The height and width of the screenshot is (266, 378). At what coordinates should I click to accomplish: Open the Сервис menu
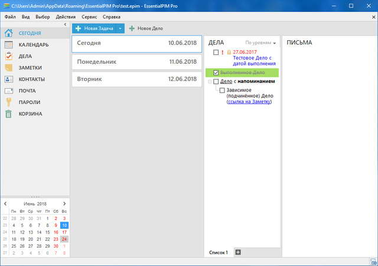[x=90, y=17]
